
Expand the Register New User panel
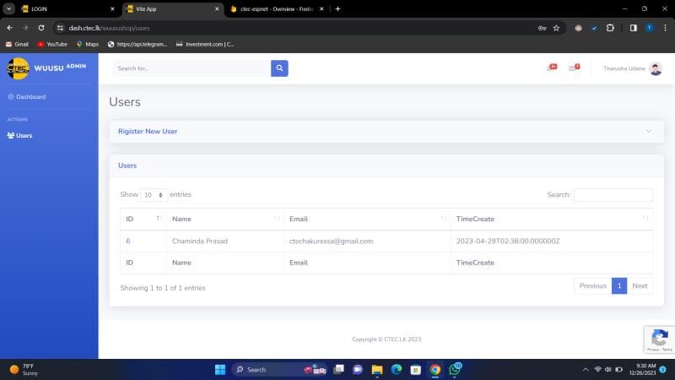point(386,132)
